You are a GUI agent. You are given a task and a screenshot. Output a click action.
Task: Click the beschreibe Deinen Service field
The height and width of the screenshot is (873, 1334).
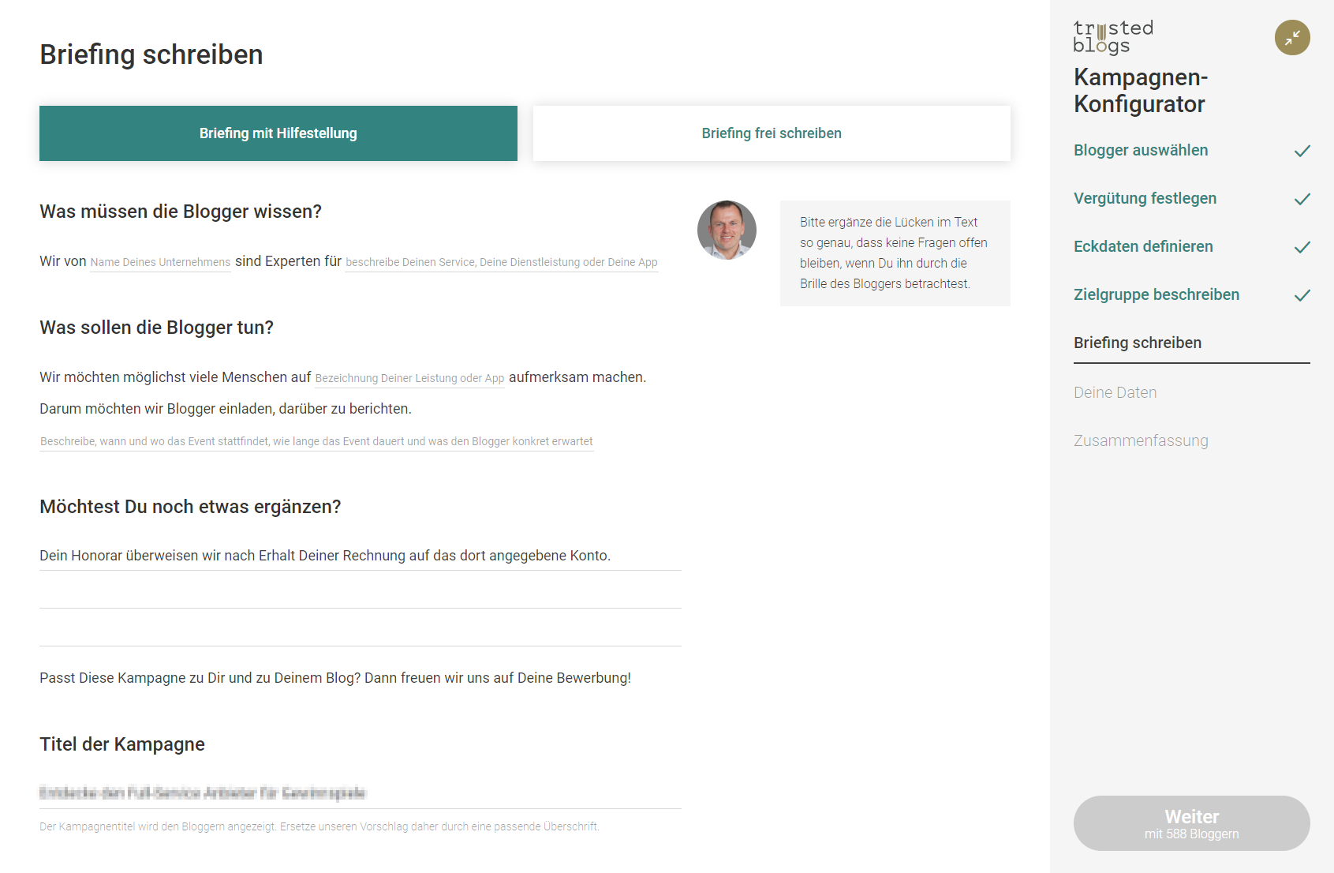pyautogui.click(x=501, y=262)
